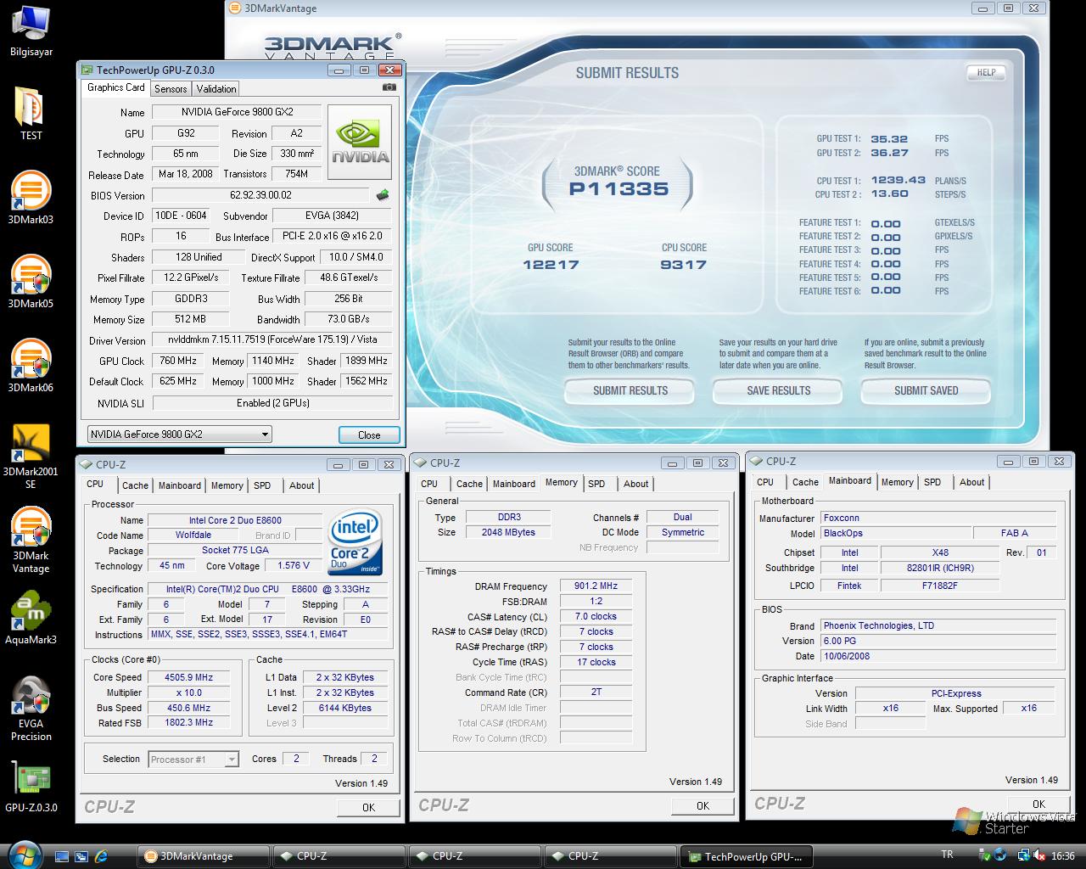Open GPU-Z.0.3.0 desktop icon
Image resolution: width=1086 pixels, height=869 pixels.
[x=31, y=787]
